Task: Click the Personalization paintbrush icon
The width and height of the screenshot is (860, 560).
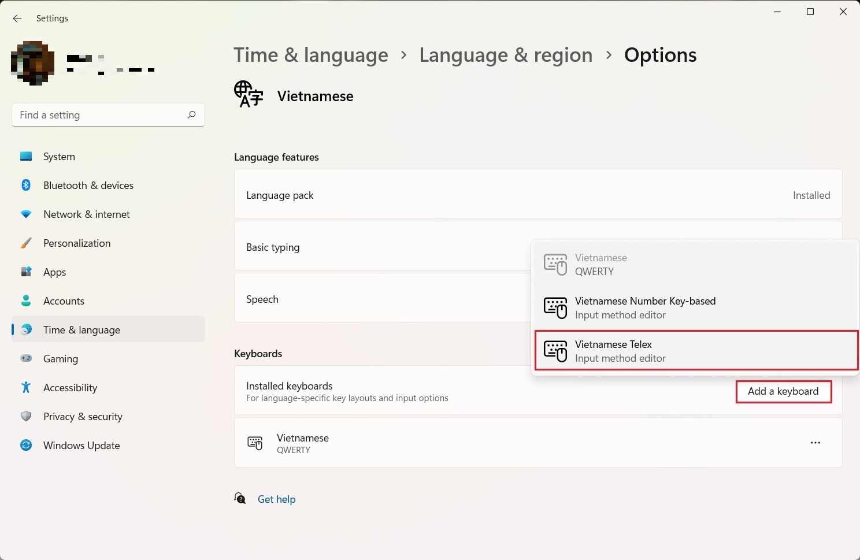Action: 26,243
